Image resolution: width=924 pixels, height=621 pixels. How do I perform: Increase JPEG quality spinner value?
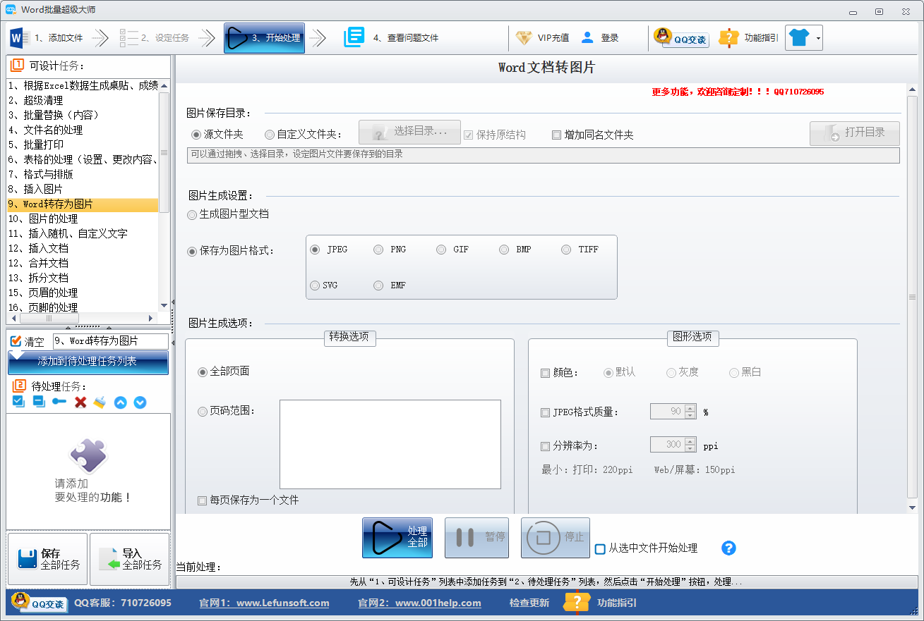690,407
